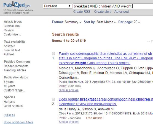Click the Clear all filters link
This screenshot has width=153, height=128.
coord(9,115)
